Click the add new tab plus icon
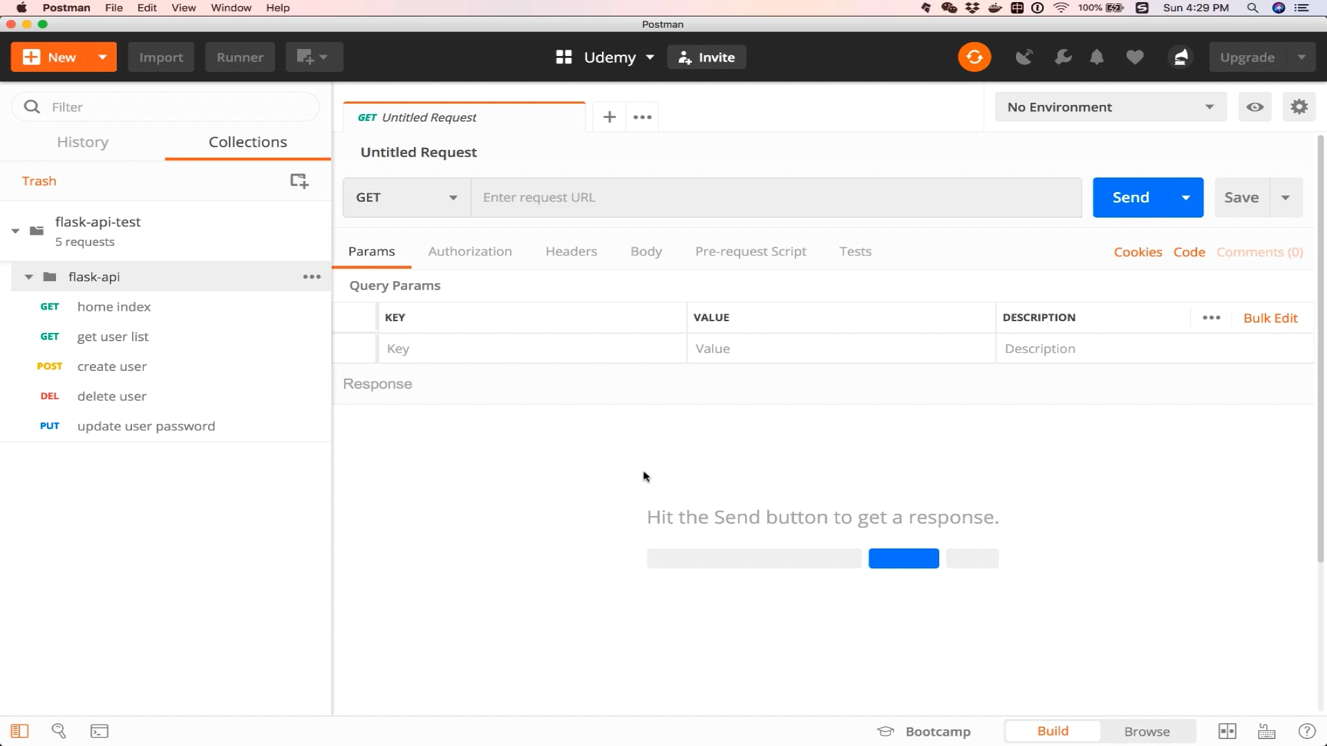 [x=609, y=117]
